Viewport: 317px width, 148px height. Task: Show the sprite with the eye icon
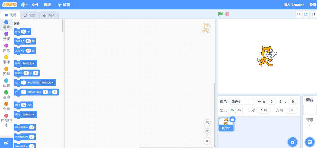[232, 110]
